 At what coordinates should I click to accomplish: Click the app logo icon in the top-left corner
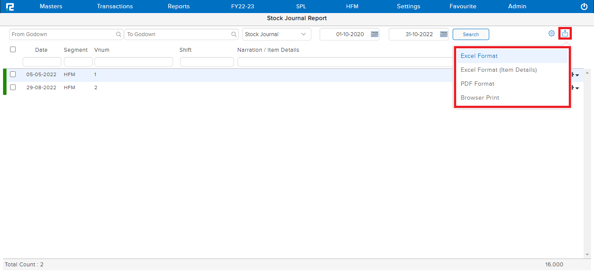click(10, 7)
